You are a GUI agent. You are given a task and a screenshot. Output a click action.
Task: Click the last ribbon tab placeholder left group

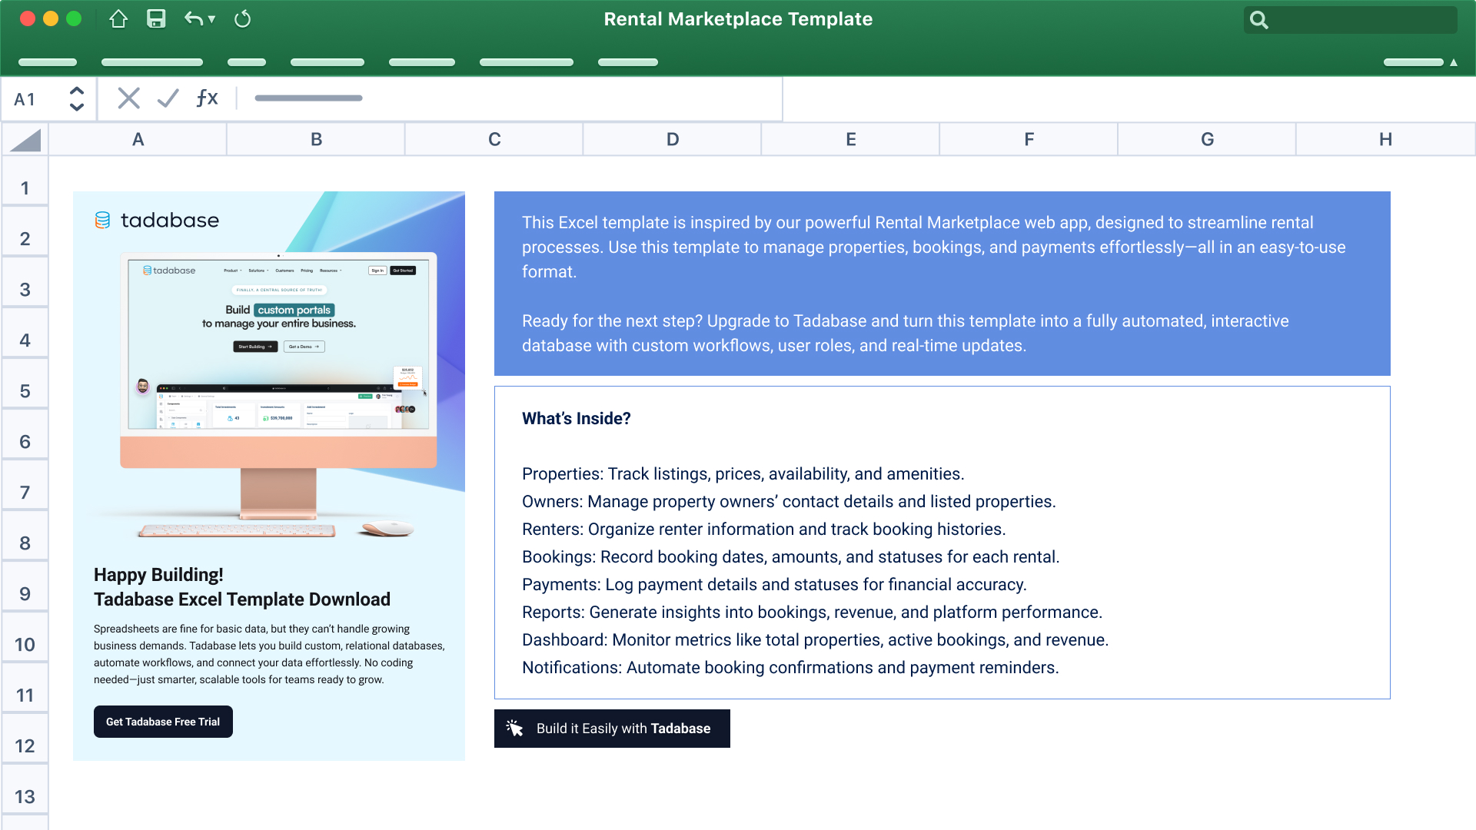[x=628, y=62]
